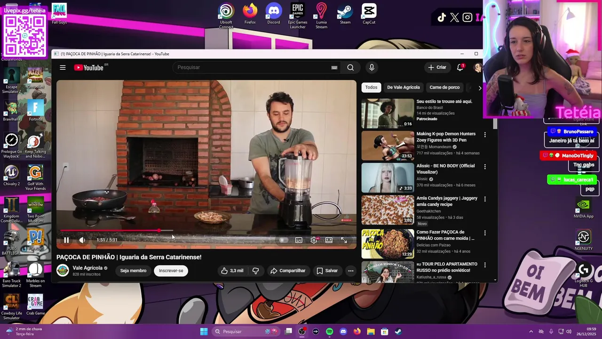Open Golf With Your Friends desktop icon
Viewport: 602px width, 339px height.
pos(35,178)
